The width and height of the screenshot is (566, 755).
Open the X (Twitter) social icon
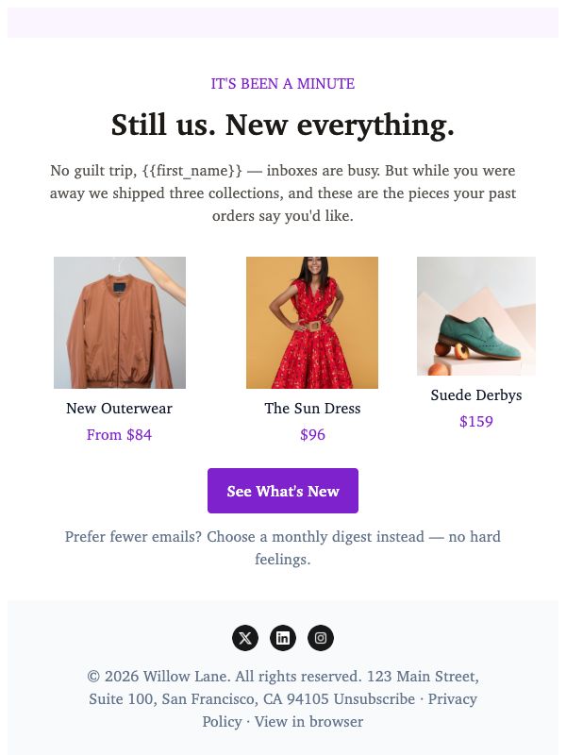245,638
